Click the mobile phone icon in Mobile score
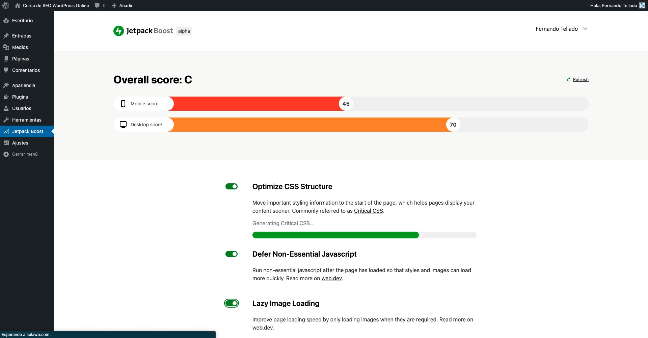The image size is (648, 338). 123,104
